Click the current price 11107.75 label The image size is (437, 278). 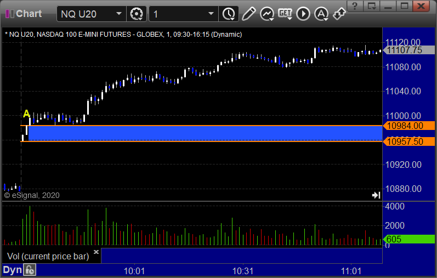pos(408,50)
